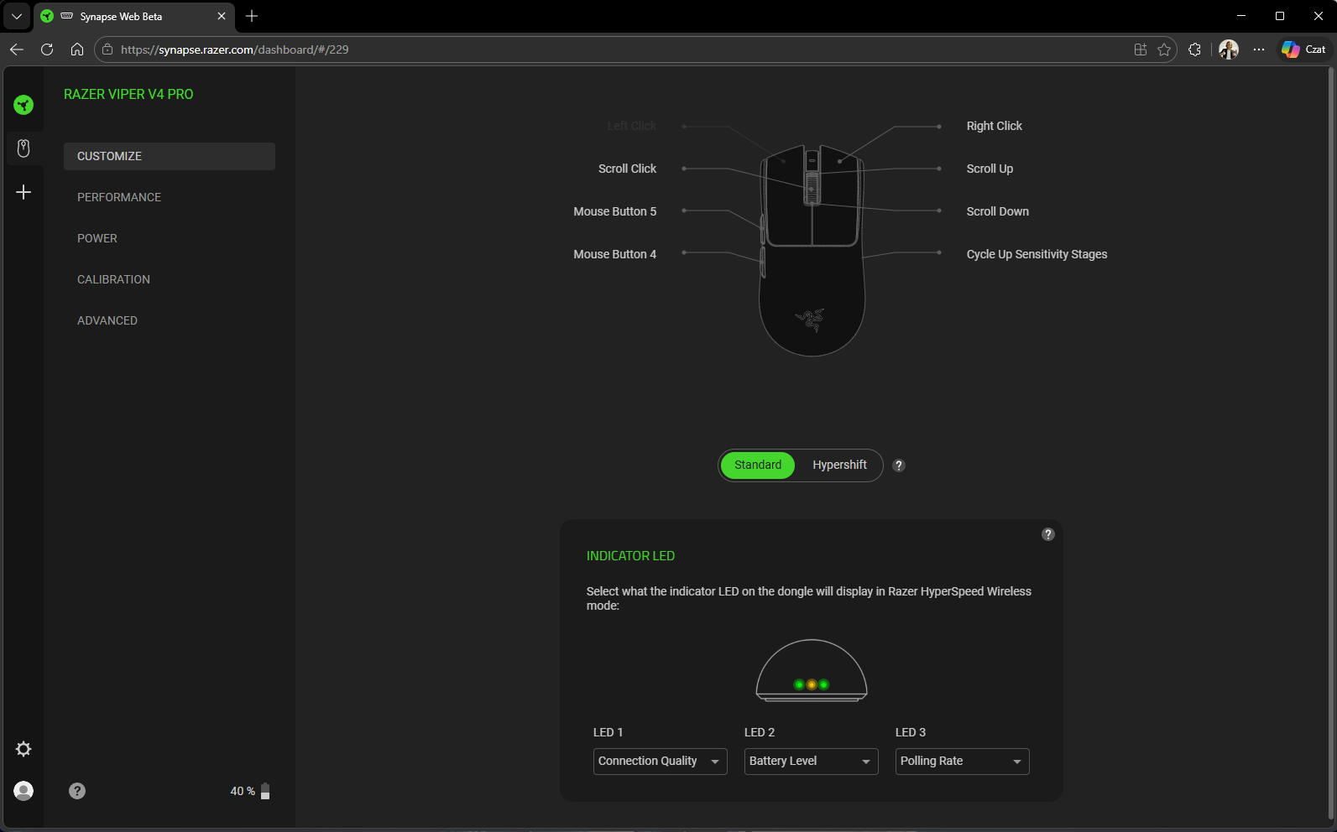This screenshot has height=832, width=1337.
Task: Click the Scroll Down assignment
Action: click(997, 211)
